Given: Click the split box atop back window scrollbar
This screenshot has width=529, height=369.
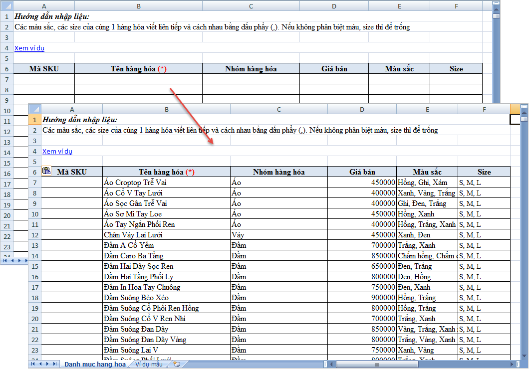Looking at the screenshot, I should tap(496, 3).
